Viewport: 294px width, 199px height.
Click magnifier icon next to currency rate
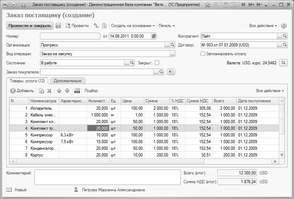click(x=283, y=63)
